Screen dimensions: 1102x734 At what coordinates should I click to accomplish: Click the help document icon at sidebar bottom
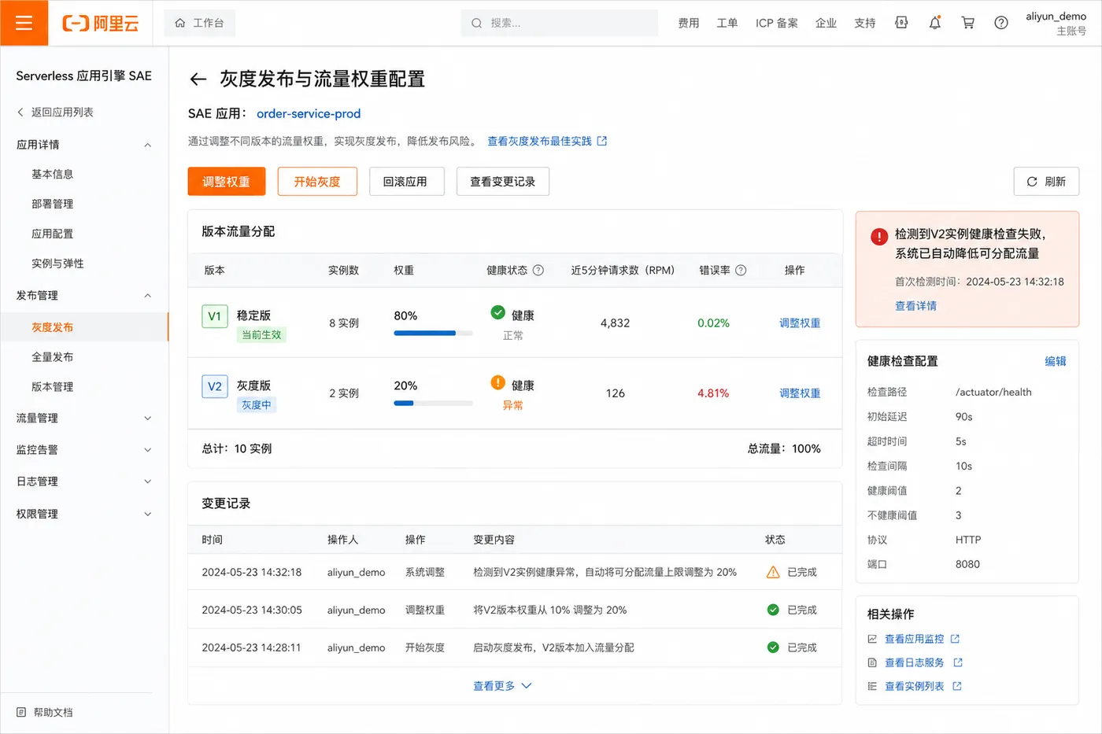tap(21, 712)
